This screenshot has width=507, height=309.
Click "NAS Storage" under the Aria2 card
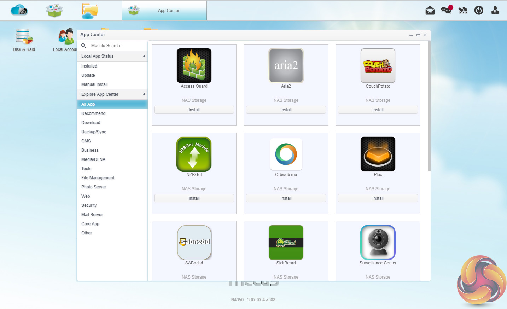click(x=286, y=100)
